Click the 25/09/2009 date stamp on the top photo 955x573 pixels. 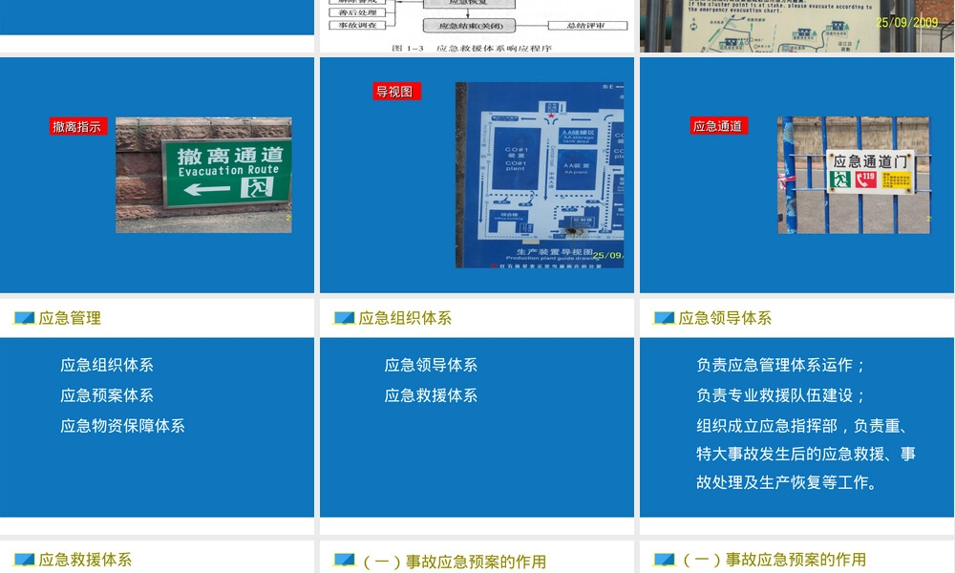click(x=907, y=23)
